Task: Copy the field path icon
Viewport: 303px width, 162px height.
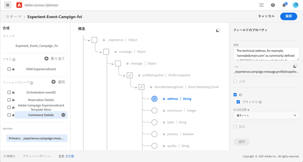Action: pos(295,66)
